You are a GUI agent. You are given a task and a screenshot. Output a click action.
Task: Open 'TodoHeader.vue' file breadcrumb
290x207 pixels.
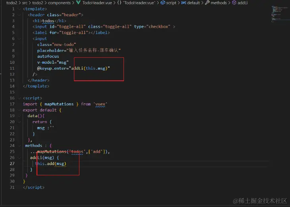97,3
